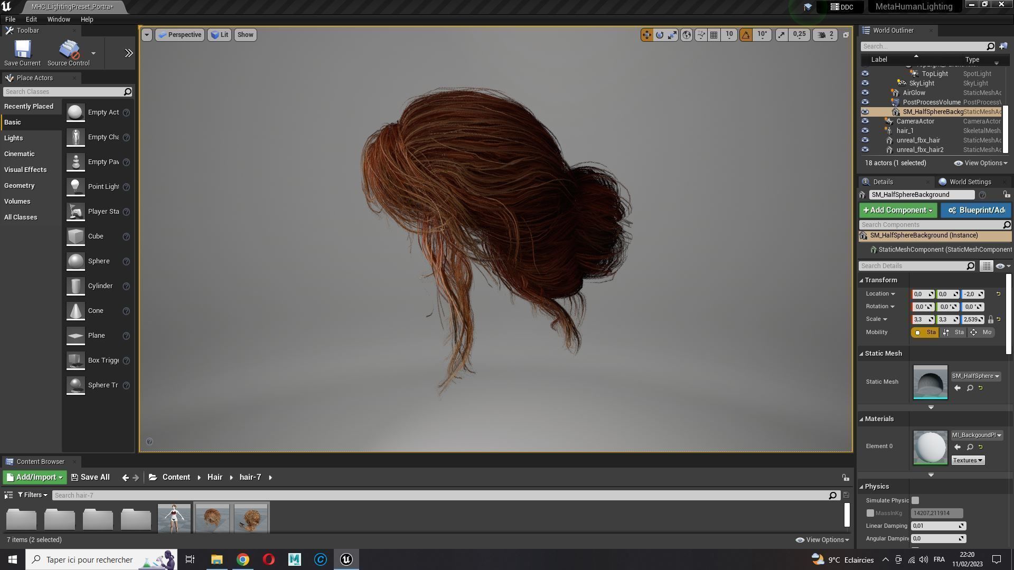The image size is (1014, 570).
Task: Open the Filters dropdown in Content Browser
Action: [33, 496]
